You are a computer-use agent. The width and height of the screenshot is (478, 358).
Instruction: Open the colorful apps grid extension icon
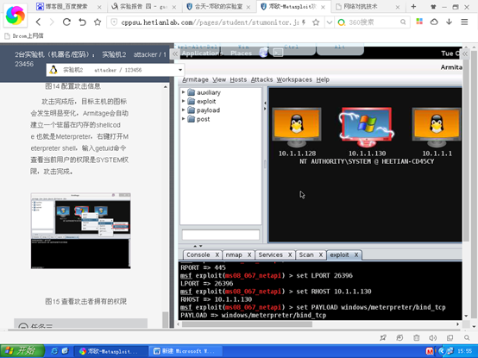[x=419, y=22]
